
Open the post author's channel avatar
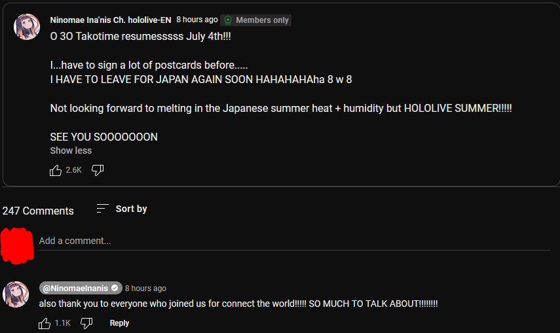pyautogui.click(x=27, y=27)
